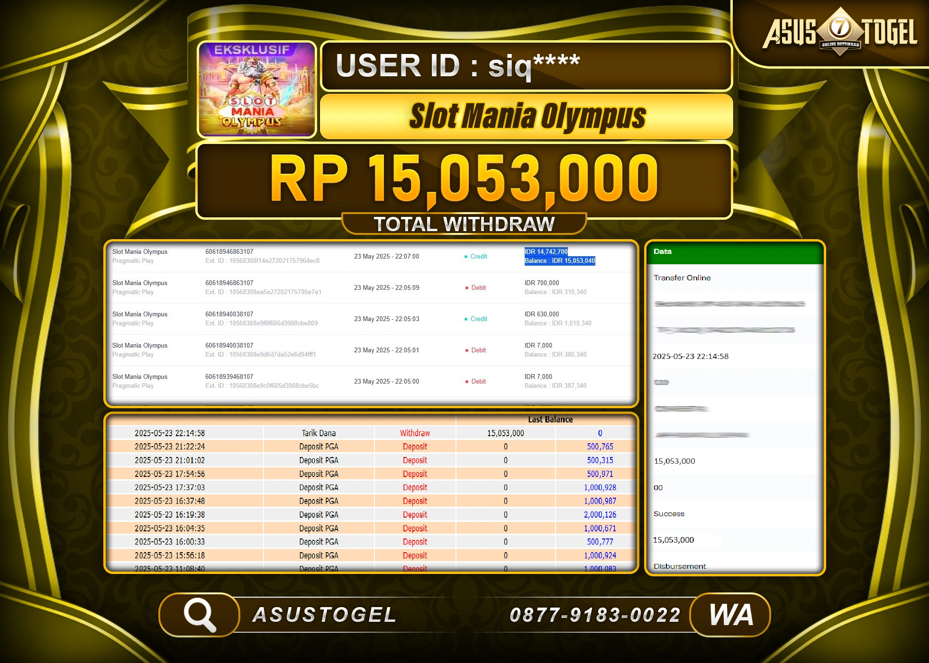Click the green Credit dot on the first transaction
Image resolution: width=929 pixels, height=663 pixels.
tap(466, 256)
